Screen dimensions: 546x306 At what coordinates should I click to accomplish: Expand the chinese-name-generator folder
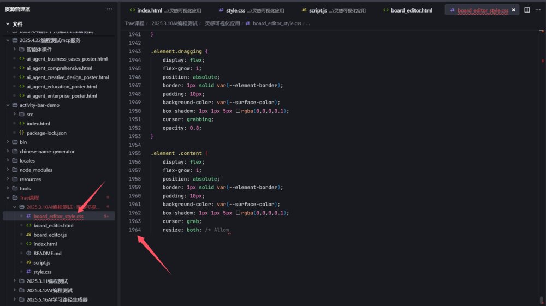[x=8, y=151]
